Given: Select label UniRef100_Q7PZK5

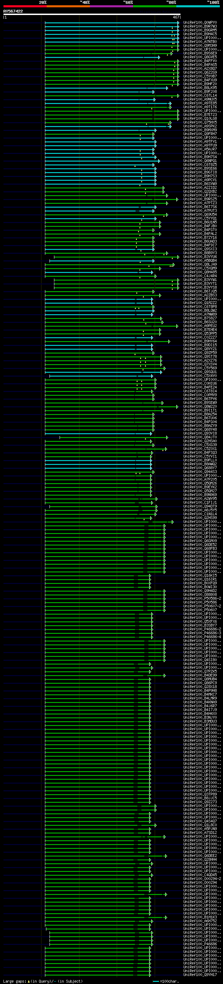Looking at the screenshot, I should point(200,671).
